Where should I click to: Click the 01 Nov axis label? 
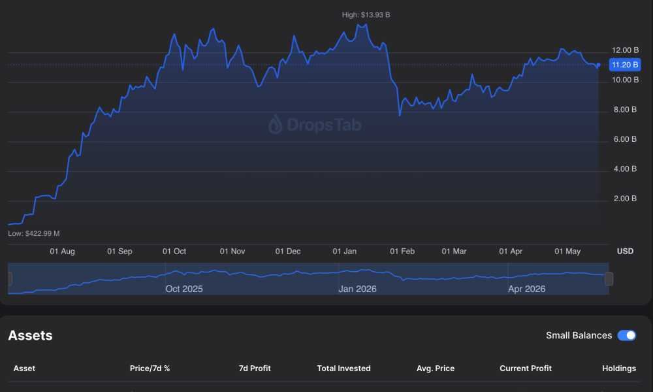coord(232,251)
